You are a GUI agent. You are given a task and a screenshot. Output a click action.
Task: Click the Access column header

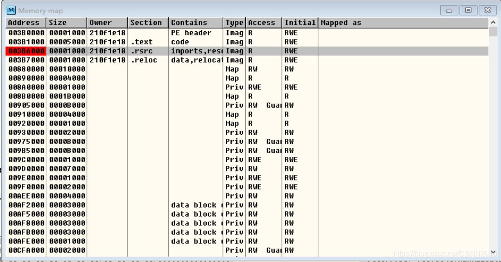point(263,23)
